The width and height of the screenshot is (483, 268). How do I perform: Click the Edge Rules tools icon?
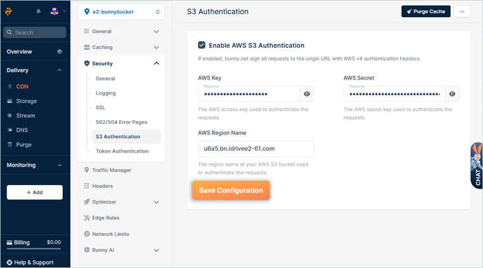(87, 218)
